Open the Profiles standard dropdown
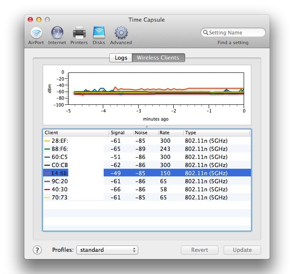 [107, 250]
